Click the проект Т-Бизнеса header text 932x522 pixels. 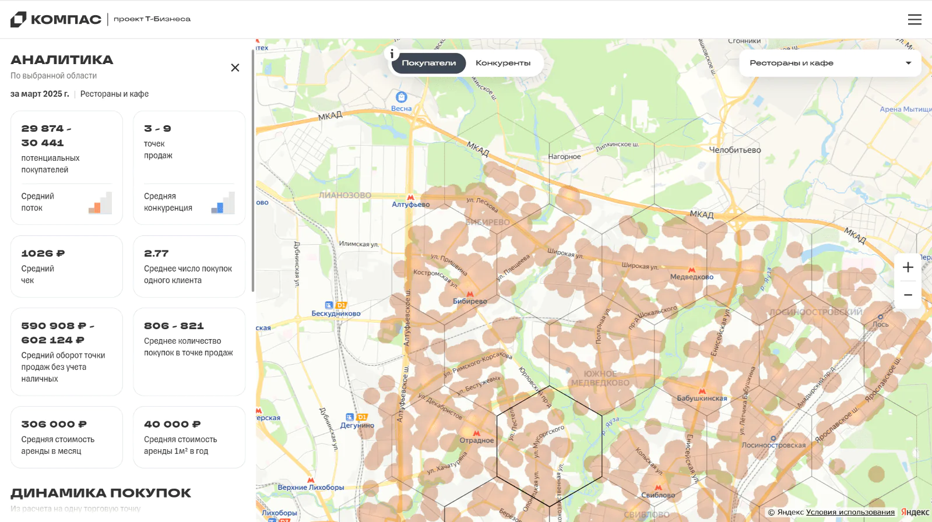click(152, 19)
